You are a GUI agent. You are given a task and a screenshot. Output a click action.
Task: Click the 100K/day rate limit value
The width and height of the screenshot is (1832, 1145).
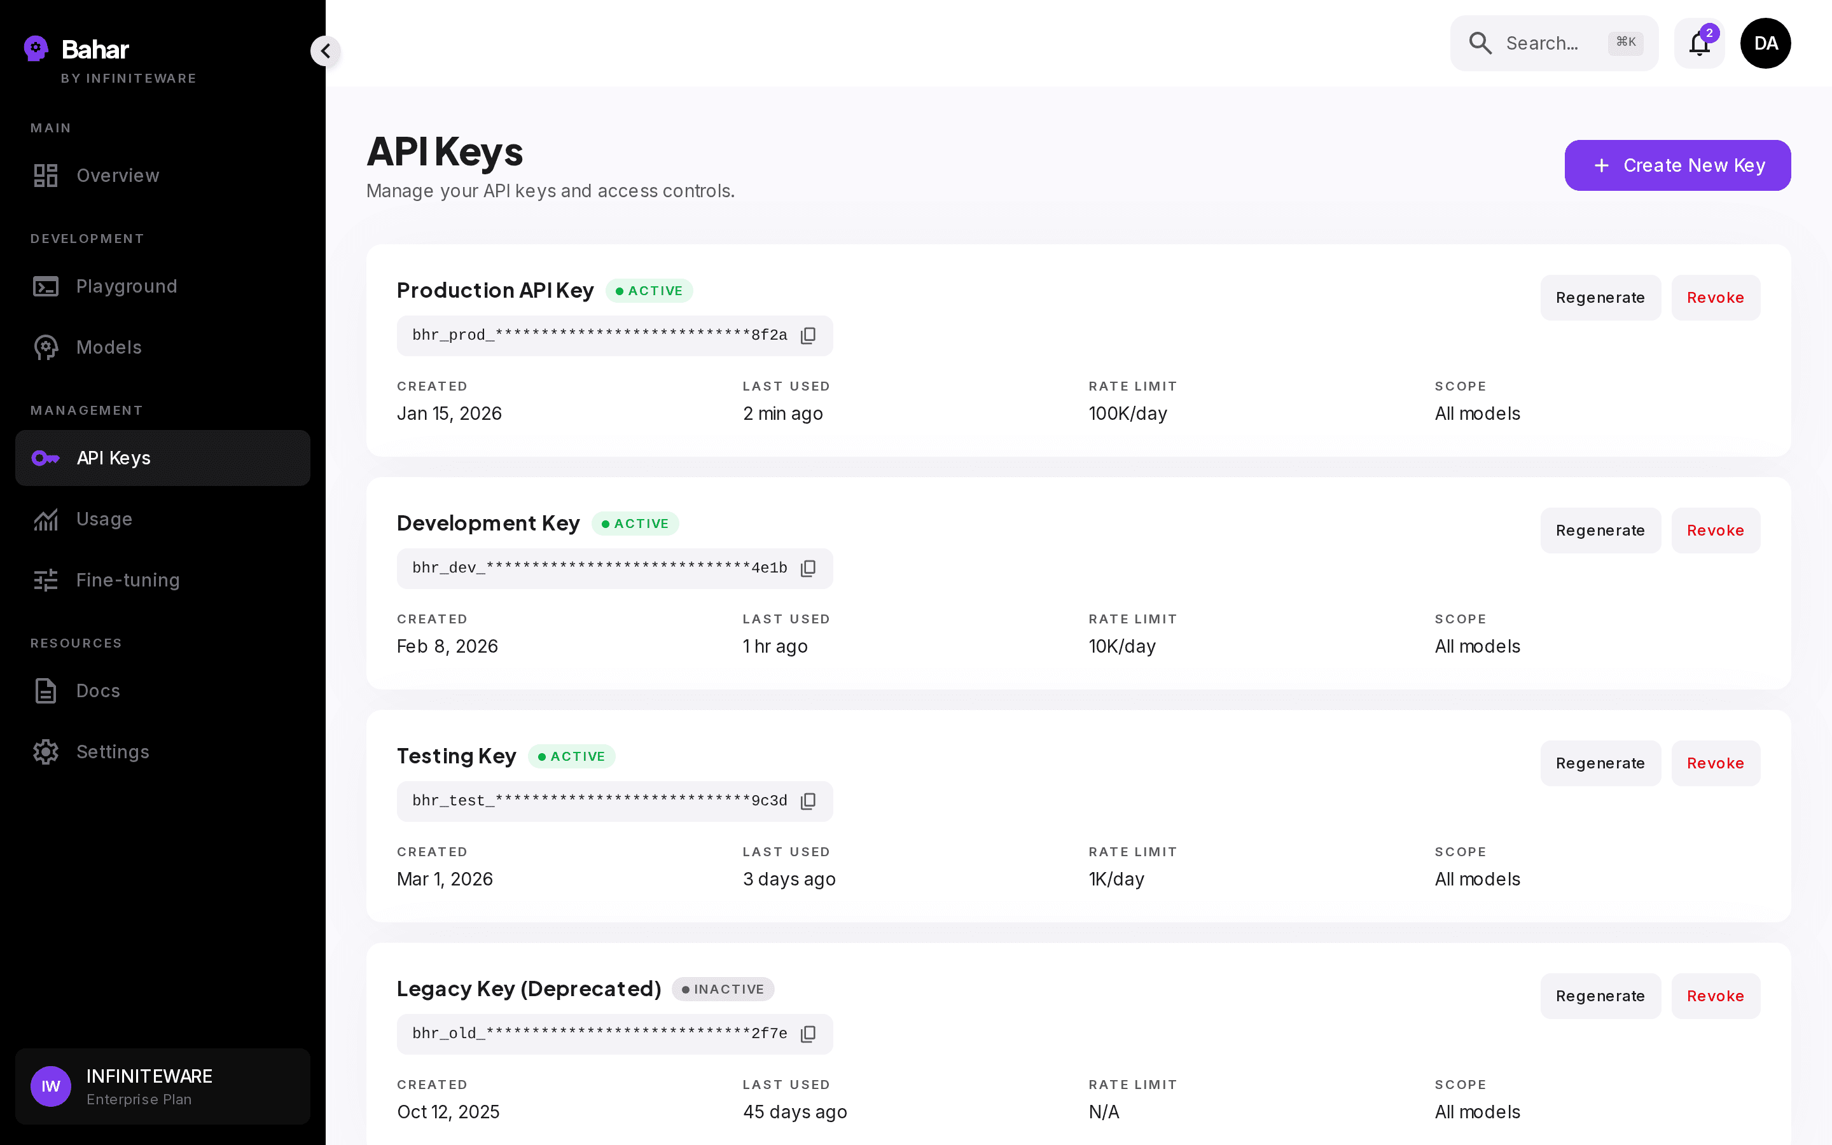click(1128, 413)
